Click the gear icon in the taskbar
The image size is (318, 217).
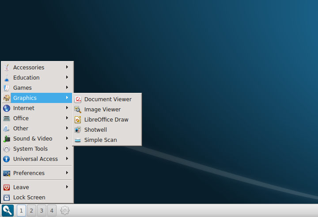click(x=65, y=210)
